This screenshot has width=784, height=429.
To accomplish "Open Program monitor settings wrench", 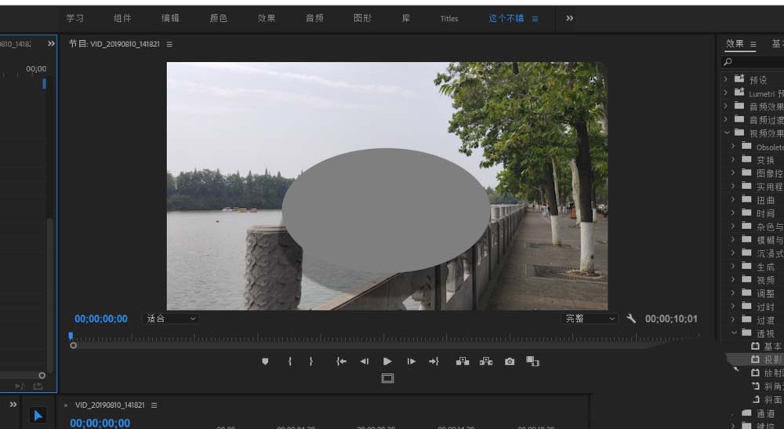I will [x=631, y=318].
